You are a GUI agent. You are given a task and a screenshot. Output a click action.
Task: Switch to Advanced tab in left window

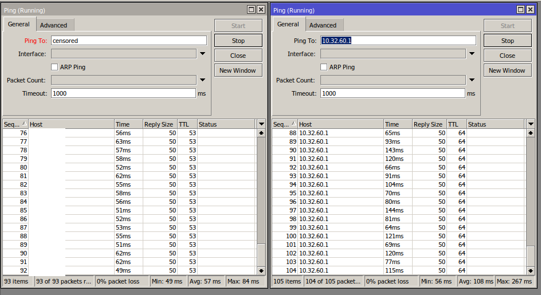click(53, 25)
